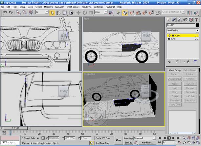
Task: Switch to Utilities command panel tab
Action: tap(196, 20)
